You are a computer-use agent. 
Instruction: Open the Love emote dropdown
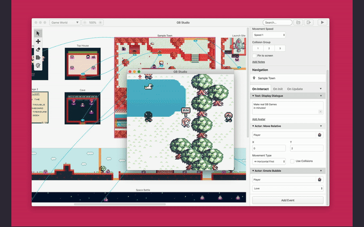click(288, 188)
